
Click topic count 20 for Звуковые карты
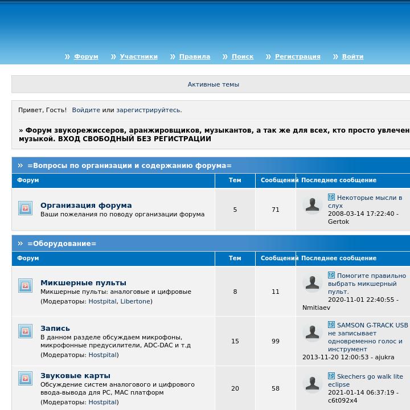point(235,388)
